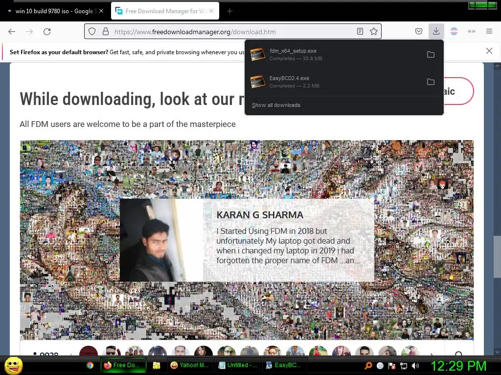Click the 12:29 PM clock
The width and height of the screenshot is (501, 375).
click(458, 366)
